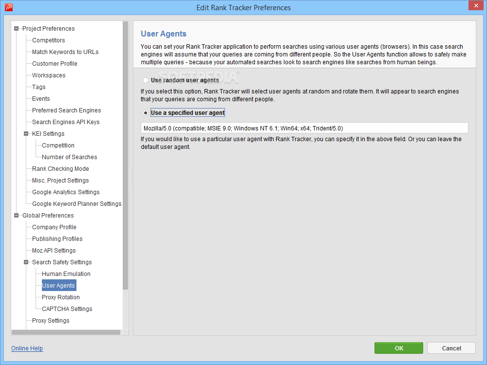Screen dimensions: 487x365
Task: Collapse the Global Preferences tree node
Action: (17, 216)
